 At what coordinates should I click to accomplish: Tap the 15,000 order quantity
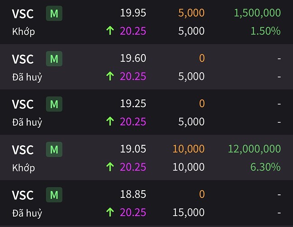188,212
